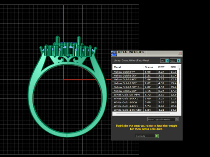Select the Yellow Gold:18KY R... row
This screenshot has height=157, width=210.
(x=145, y=87)
